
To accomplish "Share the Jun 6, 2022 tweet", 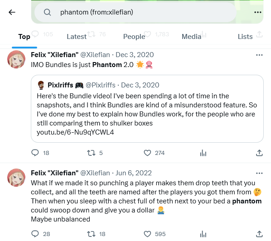I will (x=259, y=234).
